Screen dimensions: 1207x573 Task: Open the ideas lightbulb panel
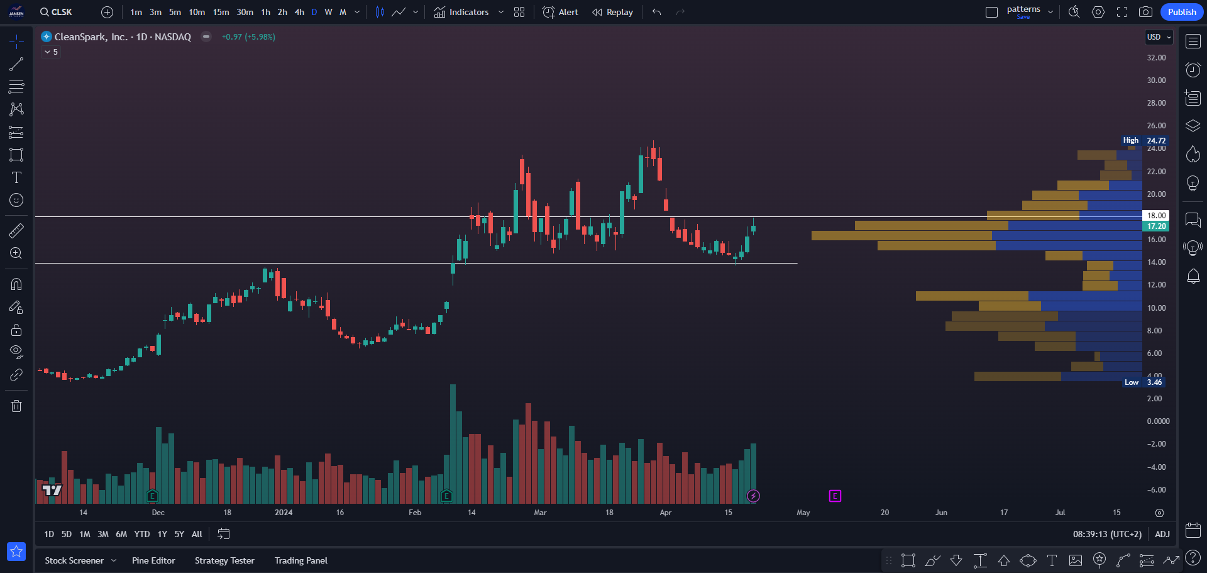click(x=1193, y=183)
